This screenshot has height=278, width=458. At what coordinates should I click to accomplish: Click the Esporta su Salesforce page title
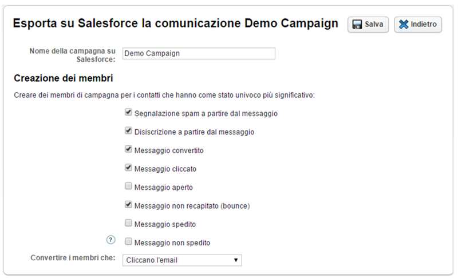click(175, 24)
